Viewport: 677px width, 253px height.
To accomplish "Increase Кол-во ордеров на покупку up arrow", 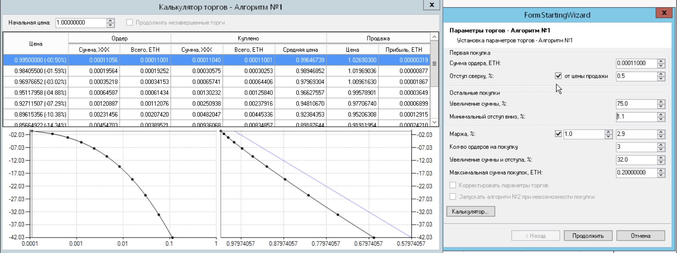I will tap(661, 145).
